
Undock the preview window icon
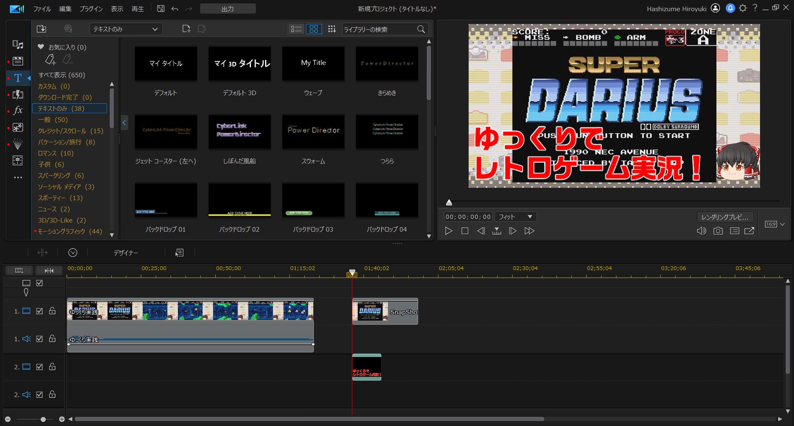749,231
